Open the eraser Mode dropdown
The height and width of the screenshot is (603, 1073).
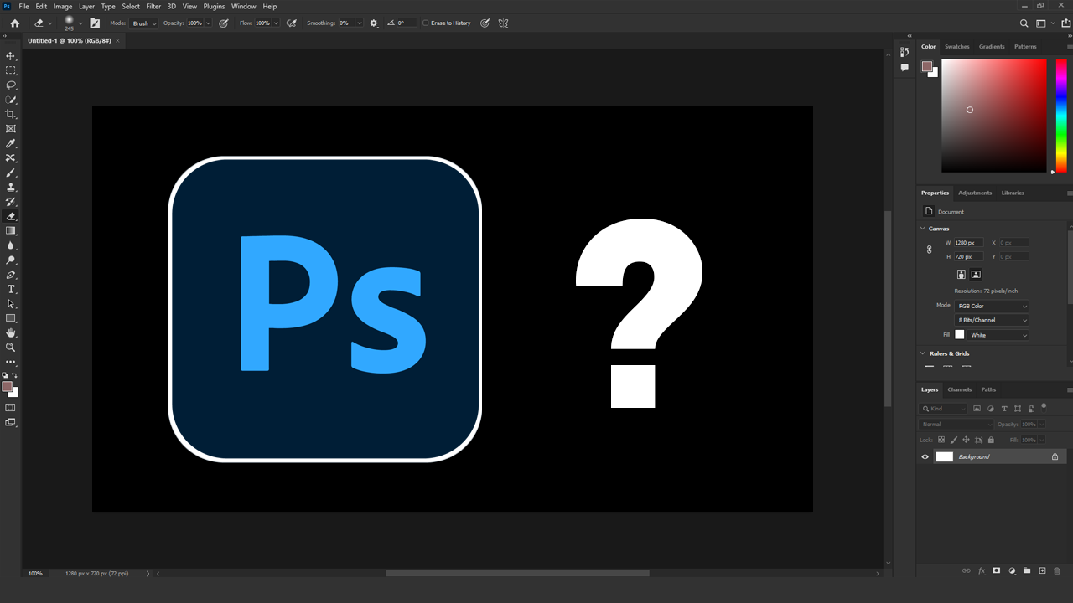pyautogui.click(x=143, y=23)
